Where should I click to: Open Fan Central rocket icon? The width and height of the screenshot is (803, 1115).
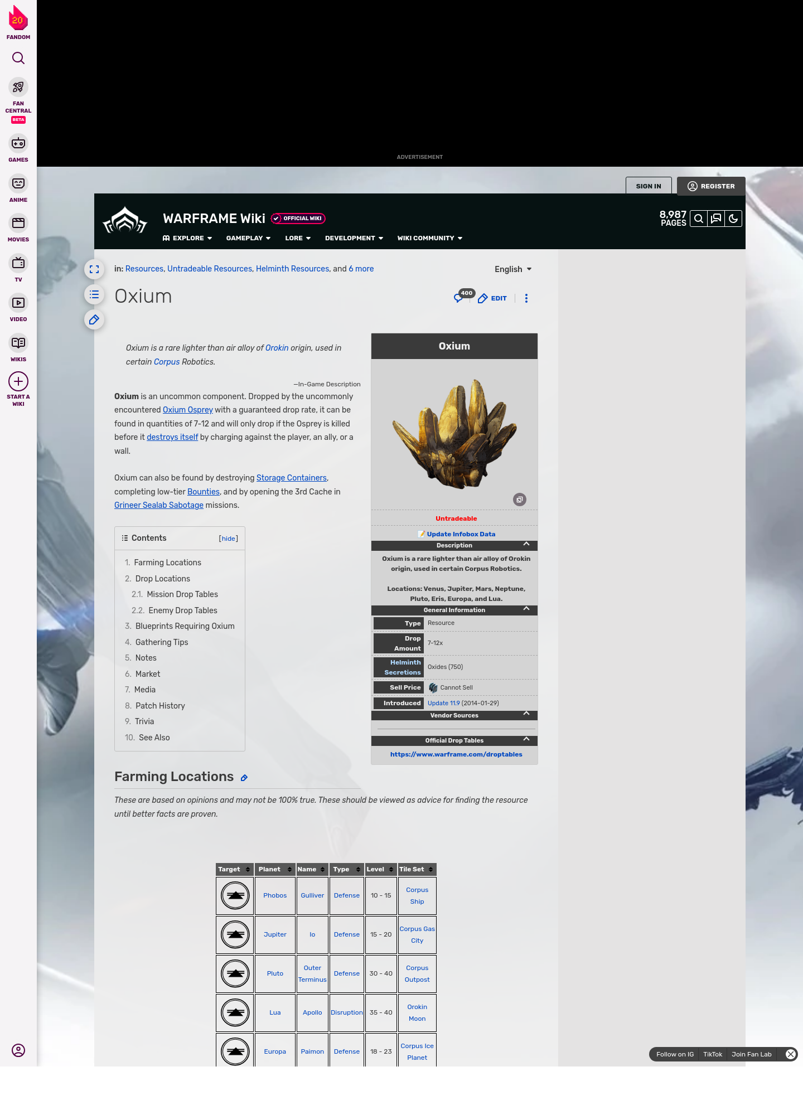click(18, 88)
